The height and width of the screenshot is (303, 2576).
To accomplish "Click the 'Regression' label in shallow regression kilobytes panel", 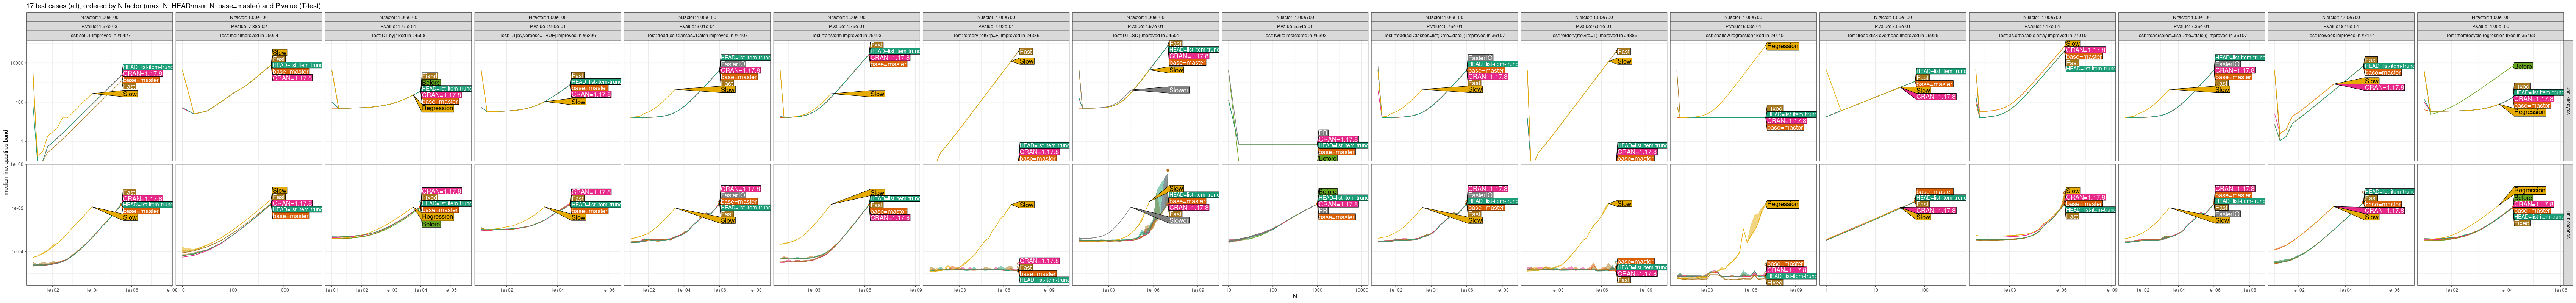I will pyautogui.click(x=1782, y=46).
